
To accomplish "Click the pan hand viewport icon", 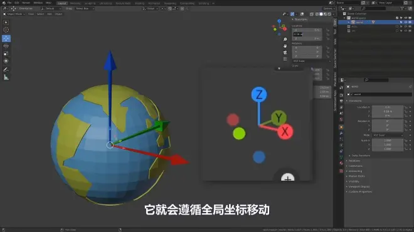I will (285, 46).
